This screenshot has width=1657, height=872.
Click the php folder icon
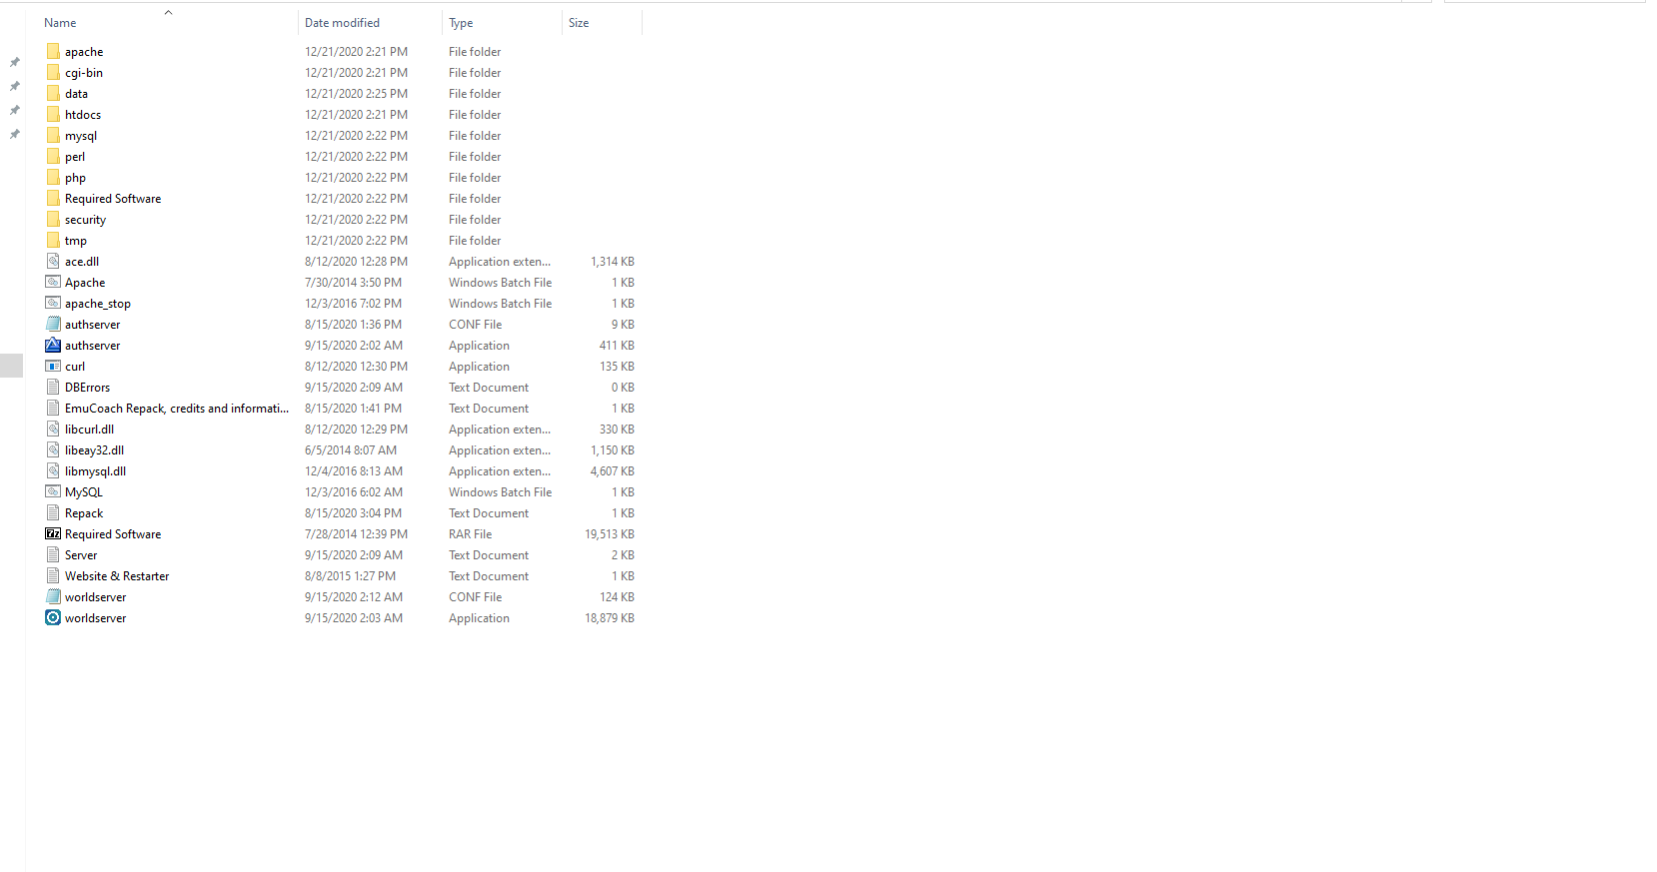click(x=53, y=177)
